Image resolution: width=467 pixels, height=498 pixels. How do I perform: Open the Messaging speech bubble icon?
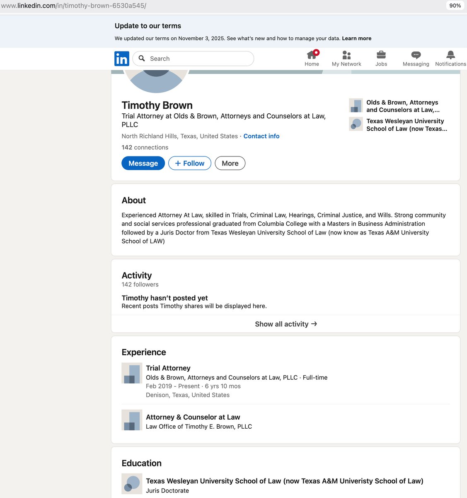point(416,55)
